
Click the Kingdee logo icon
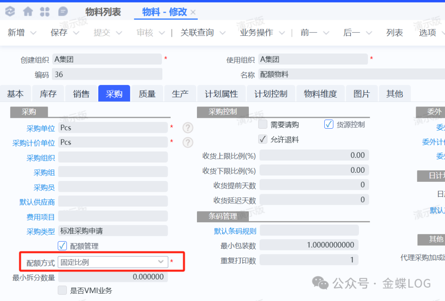tap(9, 12)
